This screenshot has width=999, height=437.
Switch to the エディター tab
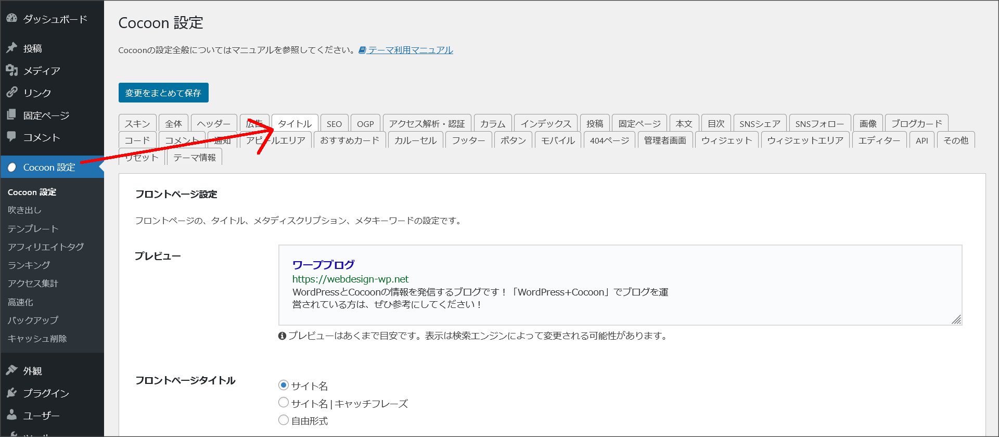pos(879,140)
